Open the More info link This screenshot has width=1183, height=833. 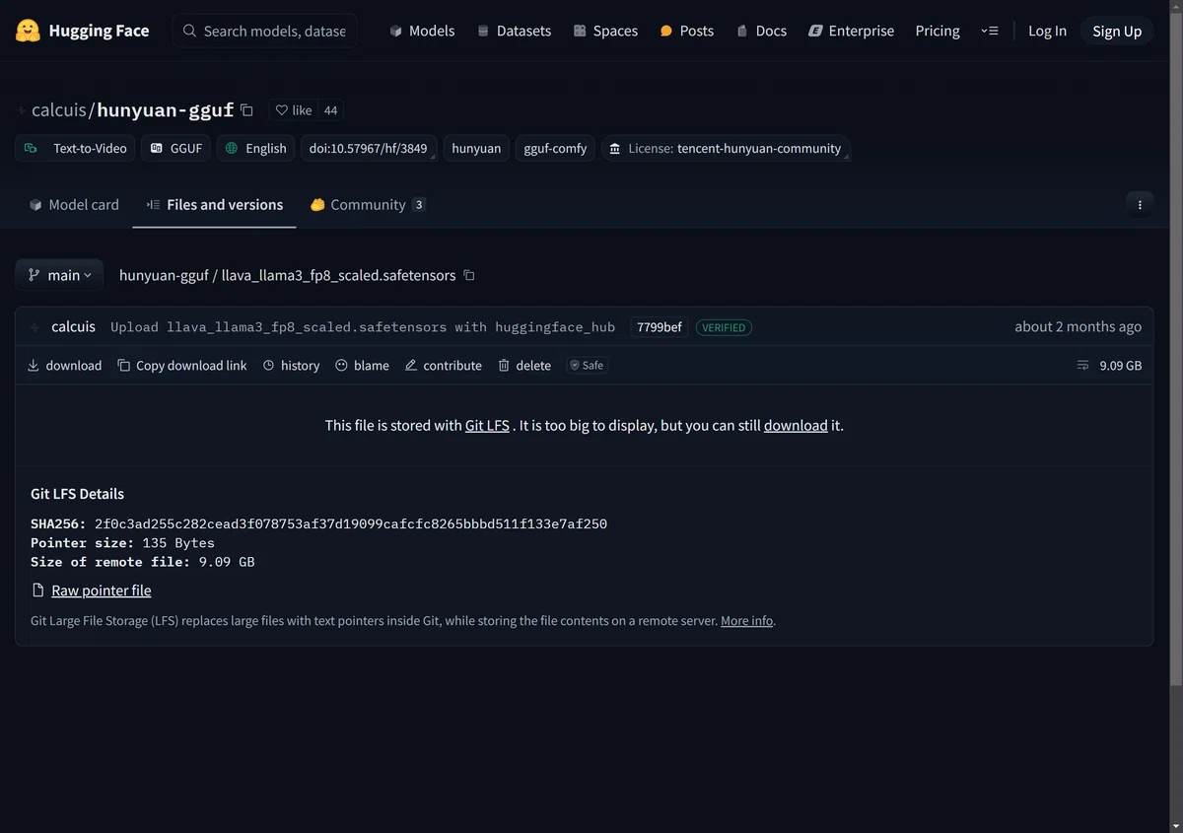747,621
